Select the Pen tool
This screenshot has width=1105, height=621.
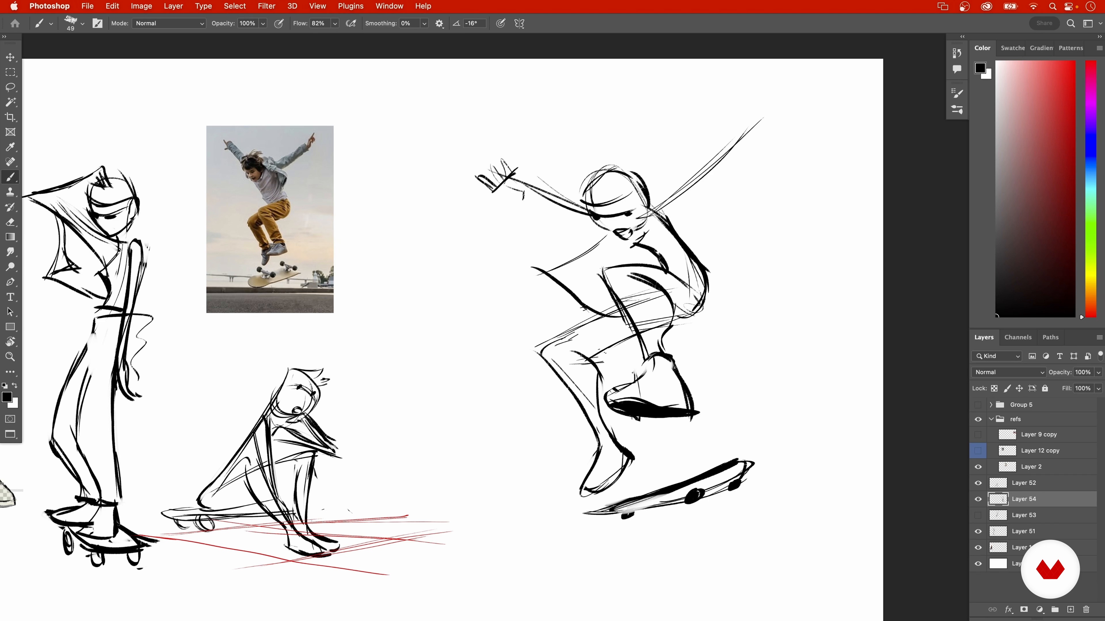click(10, 282)
